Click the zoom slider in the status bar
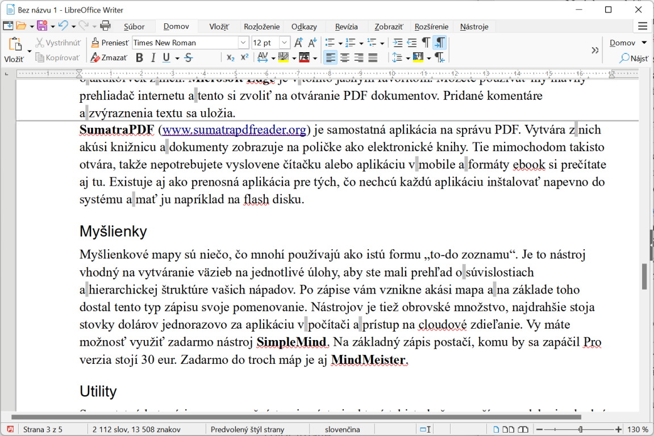The width and height of the screenshot is (654, 436). coord(580,429)
